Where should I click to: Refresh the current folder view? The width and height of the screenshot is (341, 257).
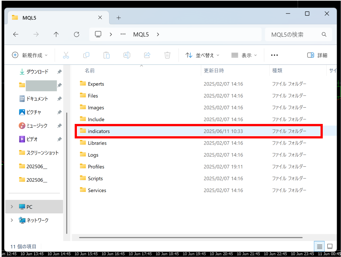click(77, 34)
